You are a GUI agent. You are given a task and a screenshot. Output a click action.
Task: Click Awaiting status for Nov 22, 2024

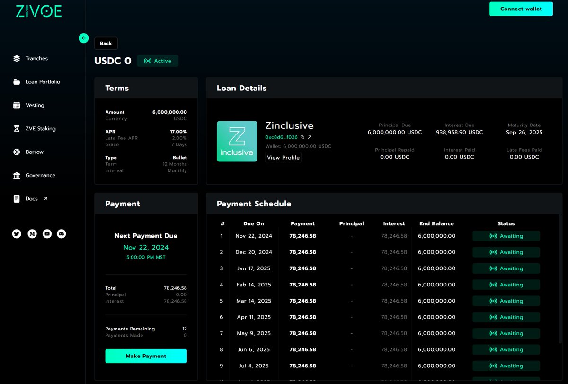coord(506,236)
